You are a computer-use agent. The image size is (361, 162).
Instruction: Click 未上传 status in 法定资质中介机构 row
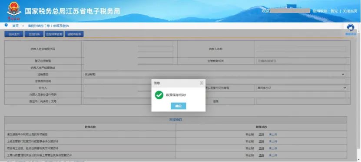[273, 135]
